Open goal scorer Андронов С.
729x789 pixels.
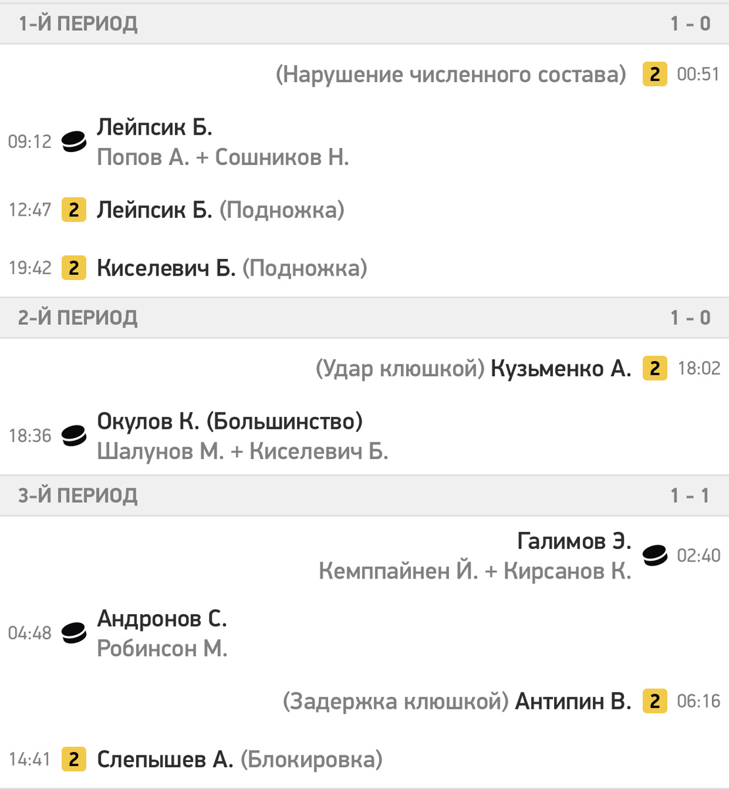tap(162, 619)
